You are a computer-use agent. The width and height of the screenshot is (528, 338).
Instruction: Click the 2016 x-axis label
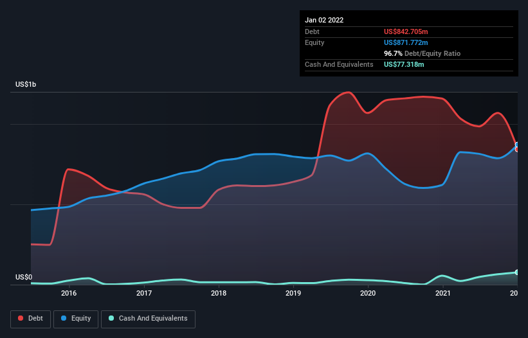[x=69, y=293]
